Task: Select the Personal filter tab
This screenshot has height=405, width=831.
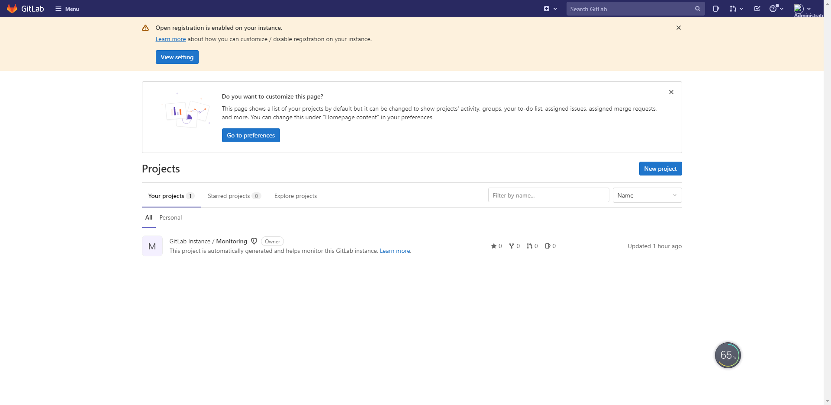Action: point(170,217)
